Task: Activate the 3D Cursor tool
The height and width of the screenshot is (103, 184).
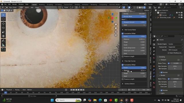Action: tap(3, 19)
